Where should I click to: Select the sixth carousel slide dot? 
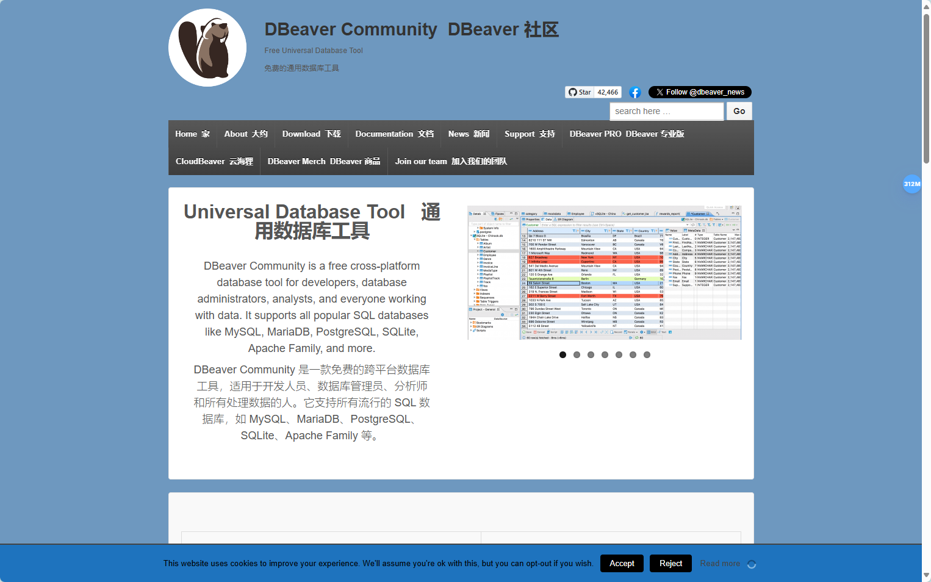click(x=633, y=354)
